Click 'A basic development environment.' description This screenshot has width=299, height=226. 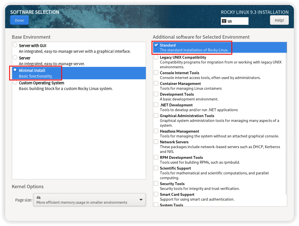[189, 99]
